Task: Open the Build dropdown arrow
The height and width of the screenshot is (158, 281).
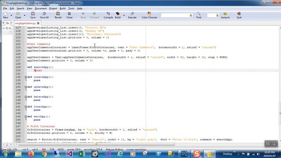Action: coord(124,15)
